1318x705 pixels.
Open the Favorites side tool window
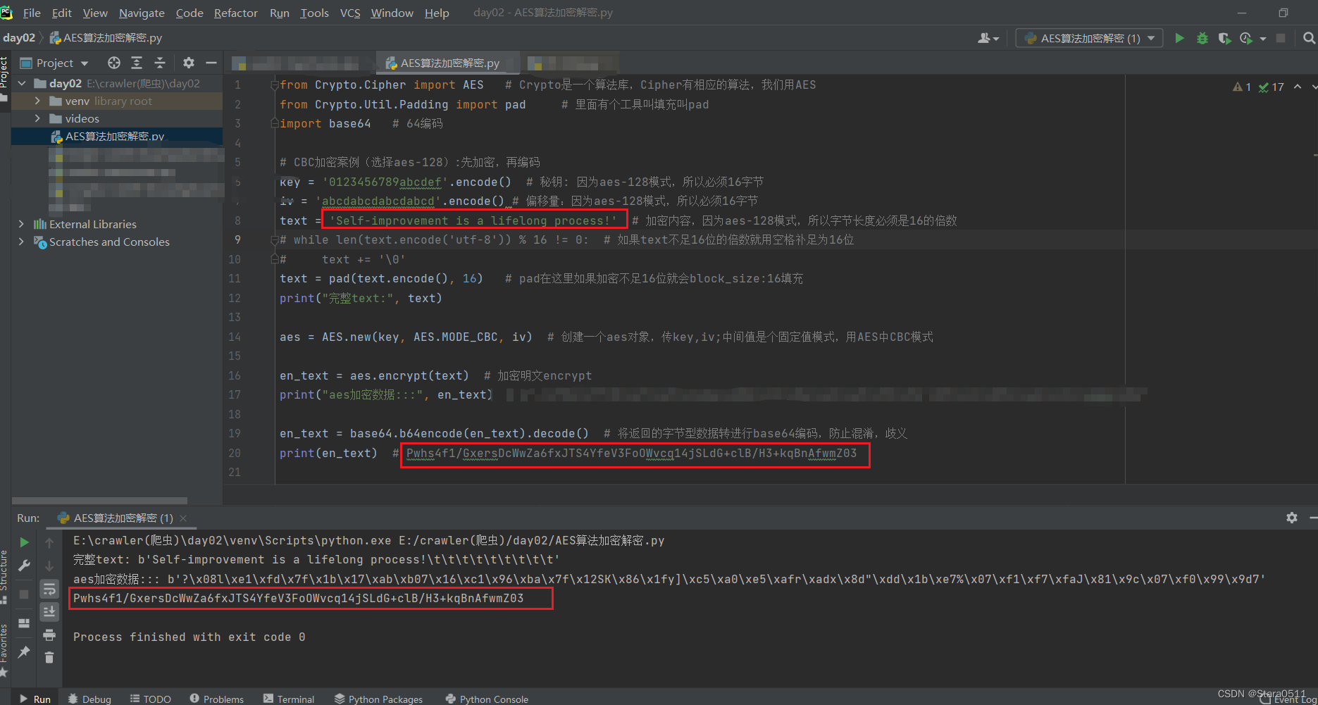tap(4, 649)
